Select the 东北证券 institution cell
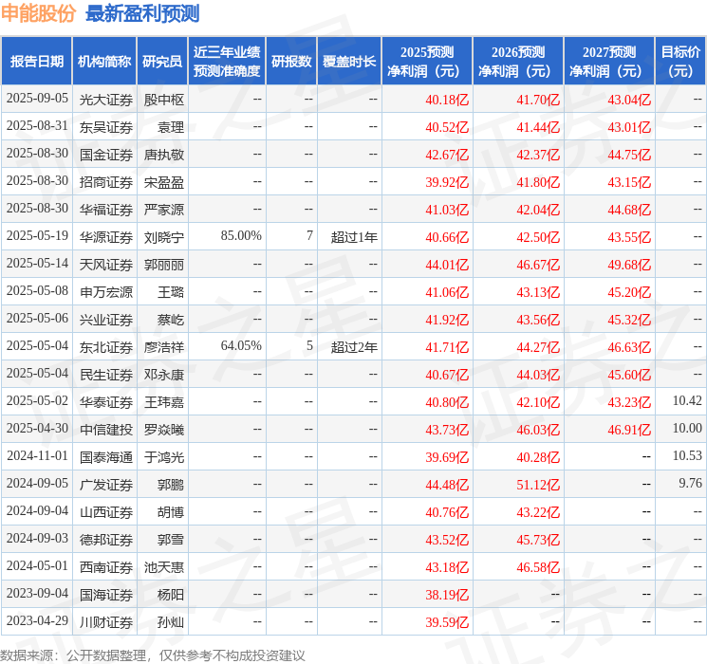707x664 pixels. pyautogui.click(x=106, y=347)
